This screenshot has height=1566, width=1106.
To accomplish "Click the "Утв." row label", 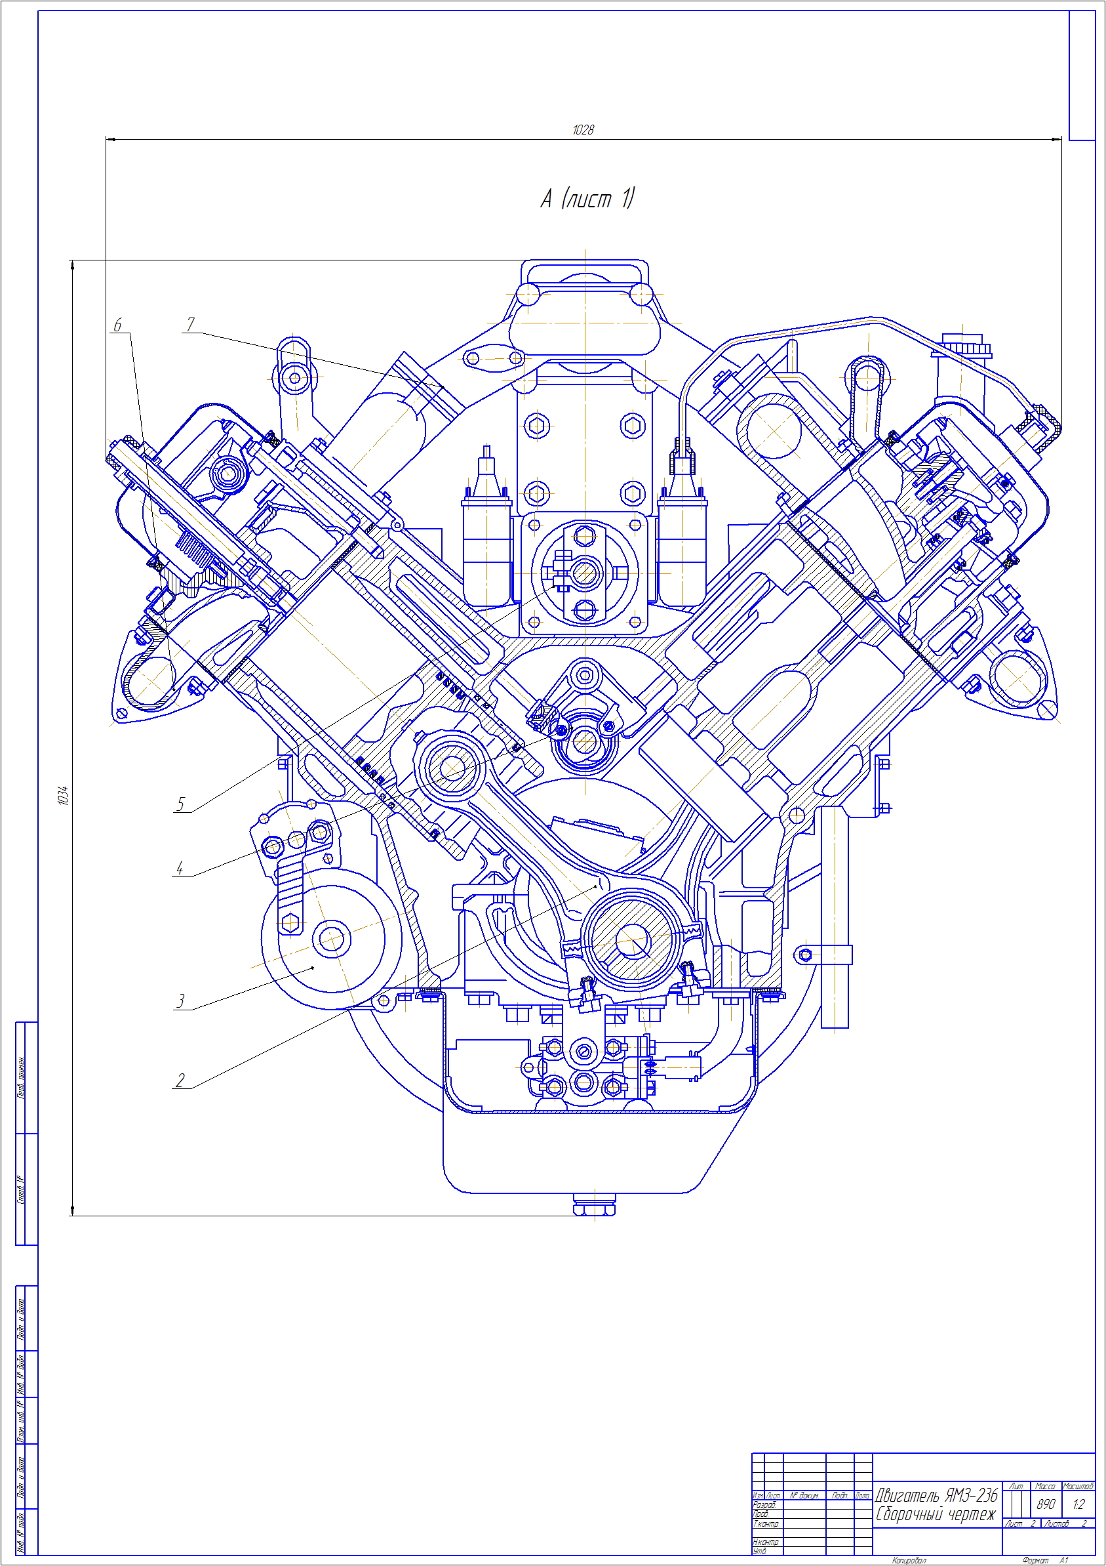I will tap(759, 1551).
